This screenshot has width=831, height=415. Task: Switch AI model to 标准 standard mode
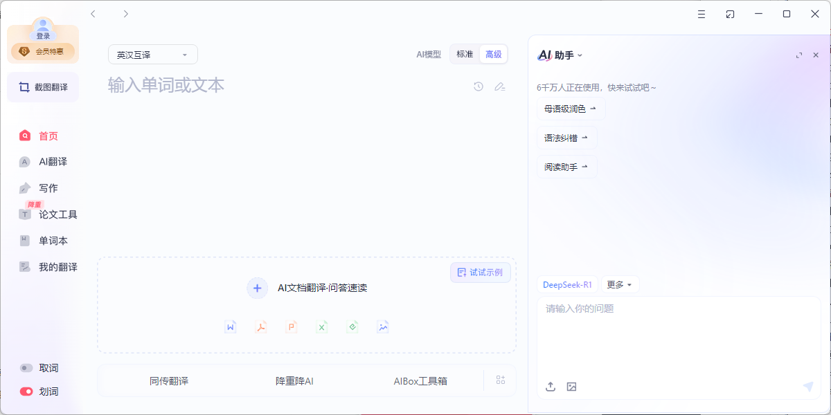(464, 54)
